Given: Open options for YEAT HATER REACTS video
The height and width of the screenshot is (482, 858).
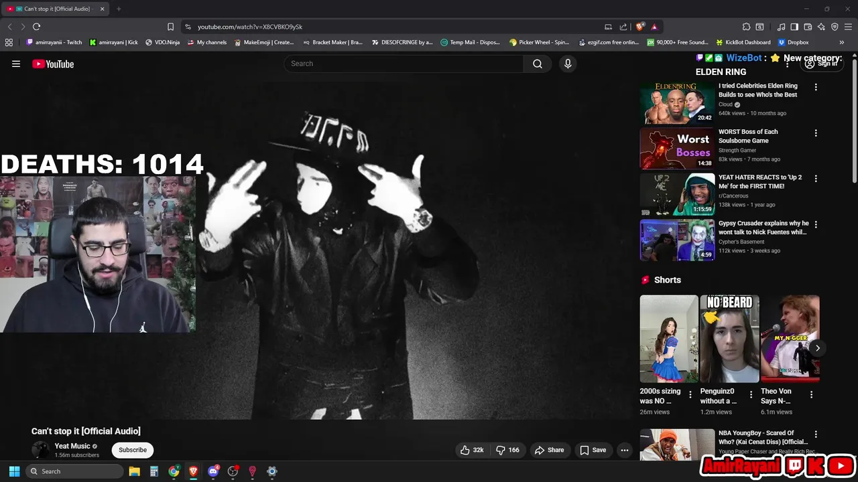Looking at the screenshot, I should point(816,179).
